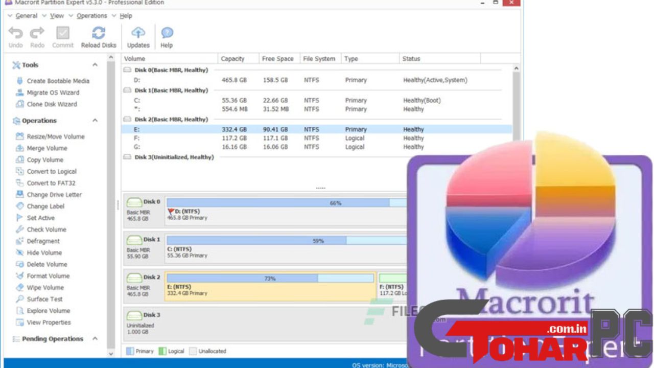Click the Explore Volume icon
The width and height of the screenshot is (654, 368).
click(20, 311)
